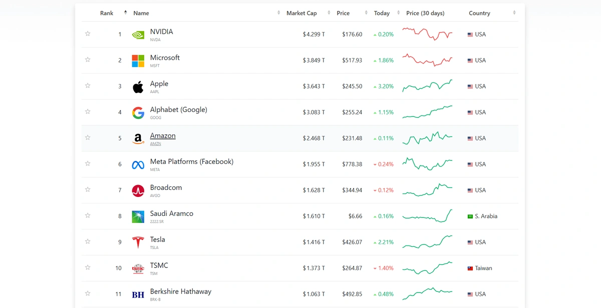Click the Alphabet Google logo icon
Viewport: 601px width, 308px height.
tap(138, 113)
